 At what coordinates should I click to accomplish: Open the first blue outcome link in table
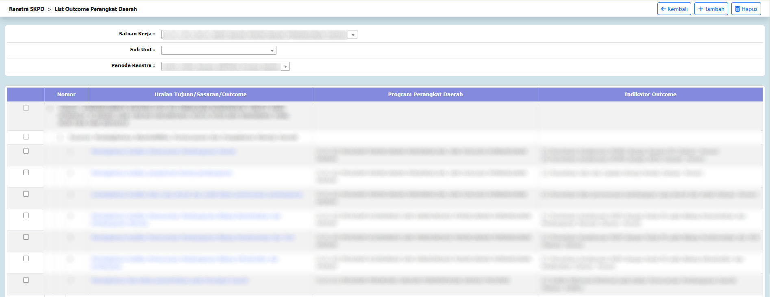(163, 151)
